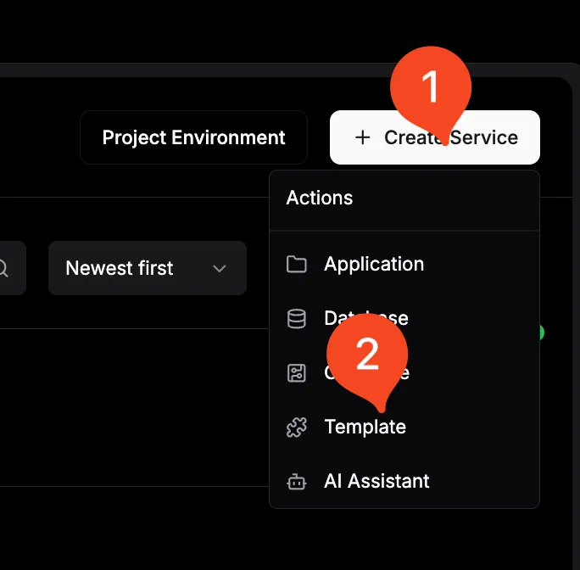Image resolution: width=580 pixels, height=570 pixels.
Task: Click the red number 1 marker
Action: [x=430, y=88]
